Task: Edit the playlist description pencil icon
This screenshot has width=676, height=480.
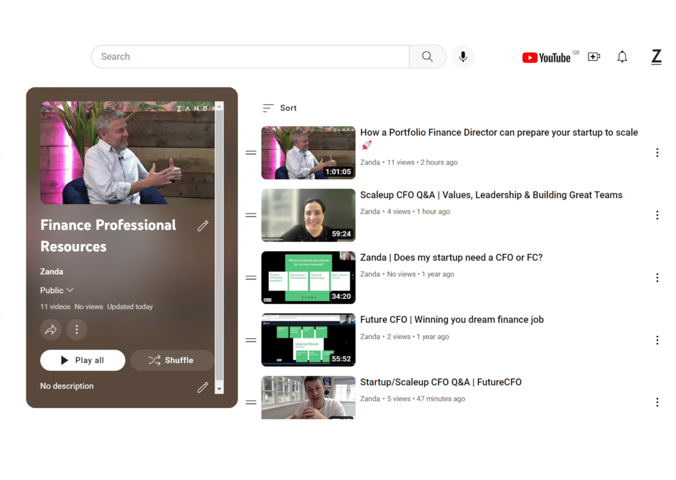Action: (202, 387)
